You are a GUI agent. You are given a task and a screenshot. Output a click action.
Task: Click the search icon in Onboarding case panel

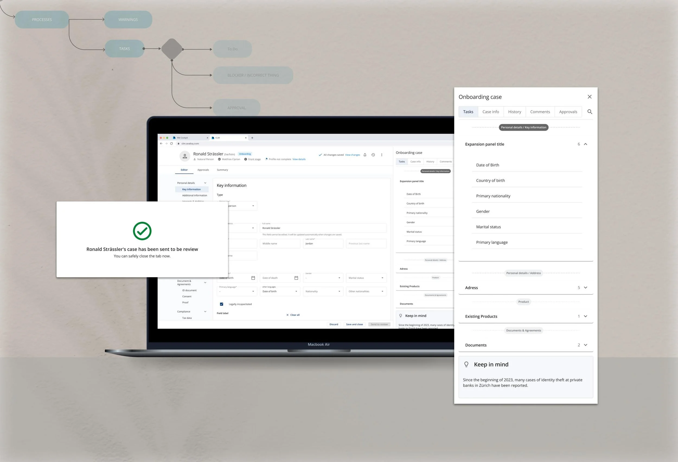pos(589,112)
